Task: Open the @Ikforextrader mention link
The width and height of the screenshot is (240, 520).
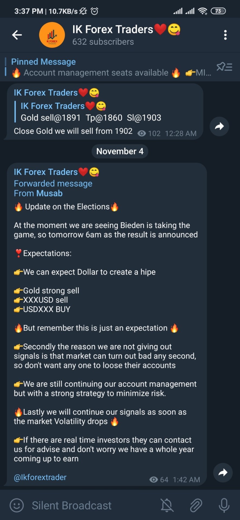Action: (x=40, y=477)
